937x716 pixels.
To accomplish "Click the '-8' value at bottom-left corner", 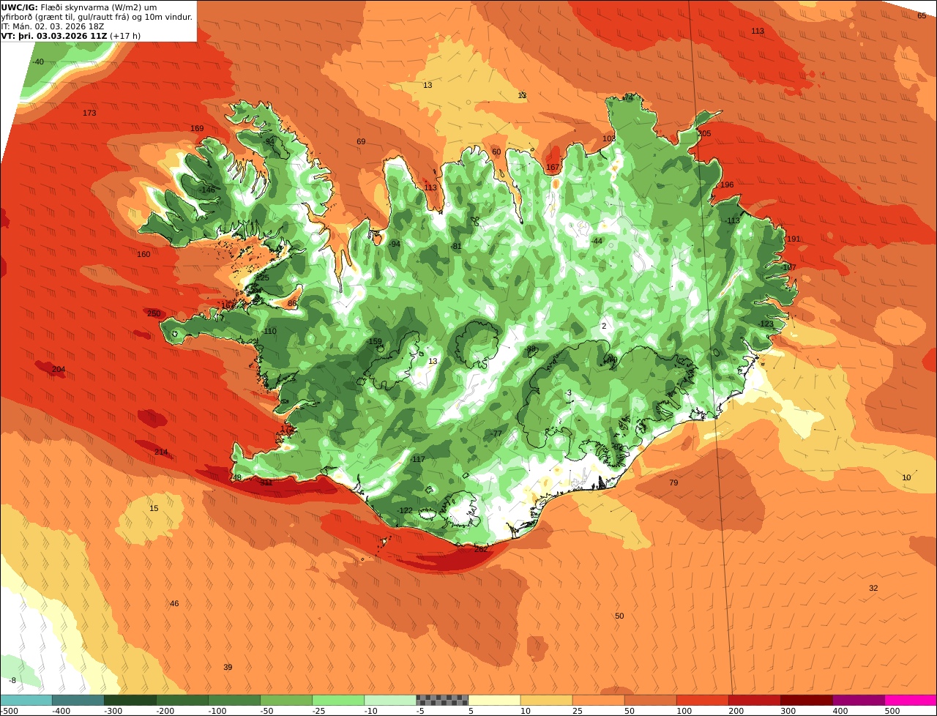I will pos(11,680).
